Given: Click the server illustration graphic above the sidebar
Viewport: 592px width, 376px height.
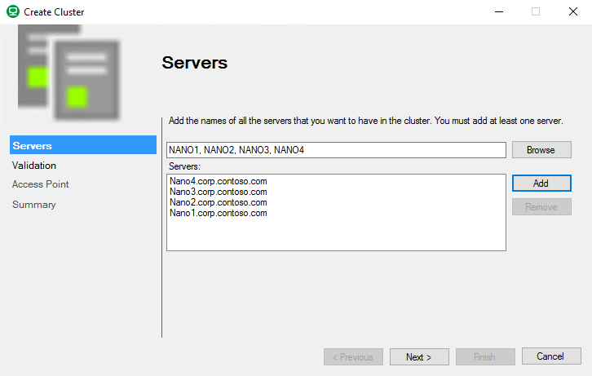Looking at the screenshot, I should coord(68,73).
